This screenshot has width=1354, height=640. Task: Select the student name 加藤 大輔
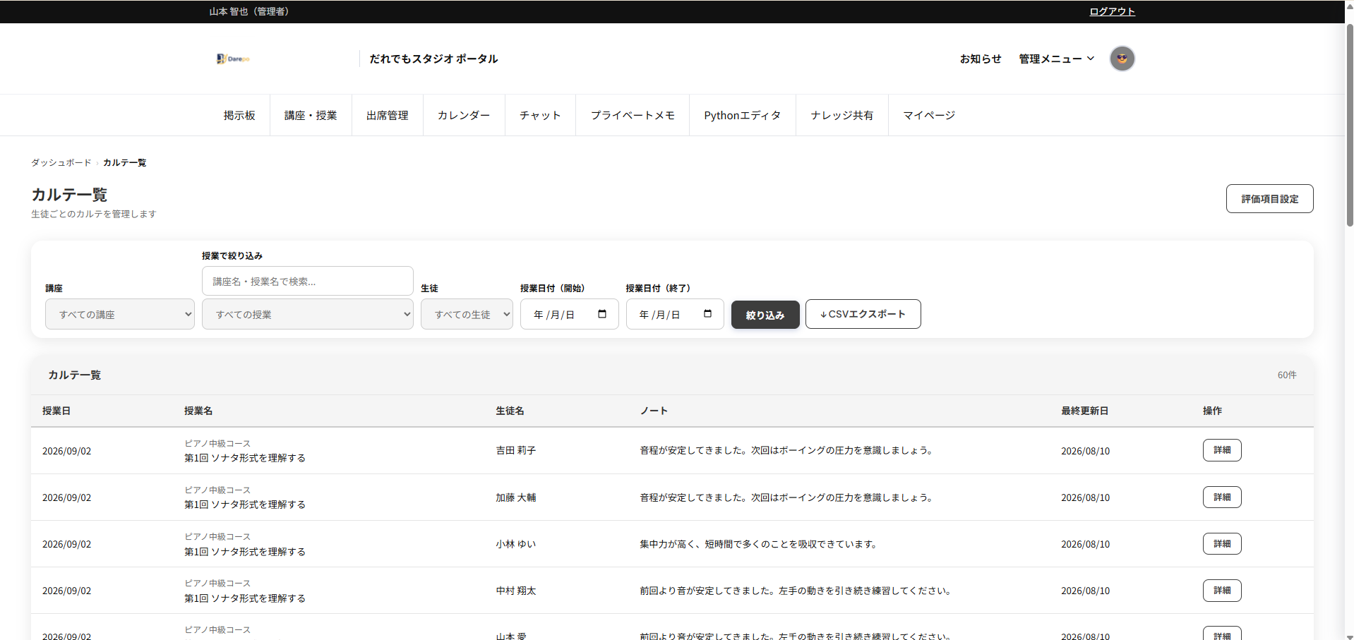[x=516, y=497]
